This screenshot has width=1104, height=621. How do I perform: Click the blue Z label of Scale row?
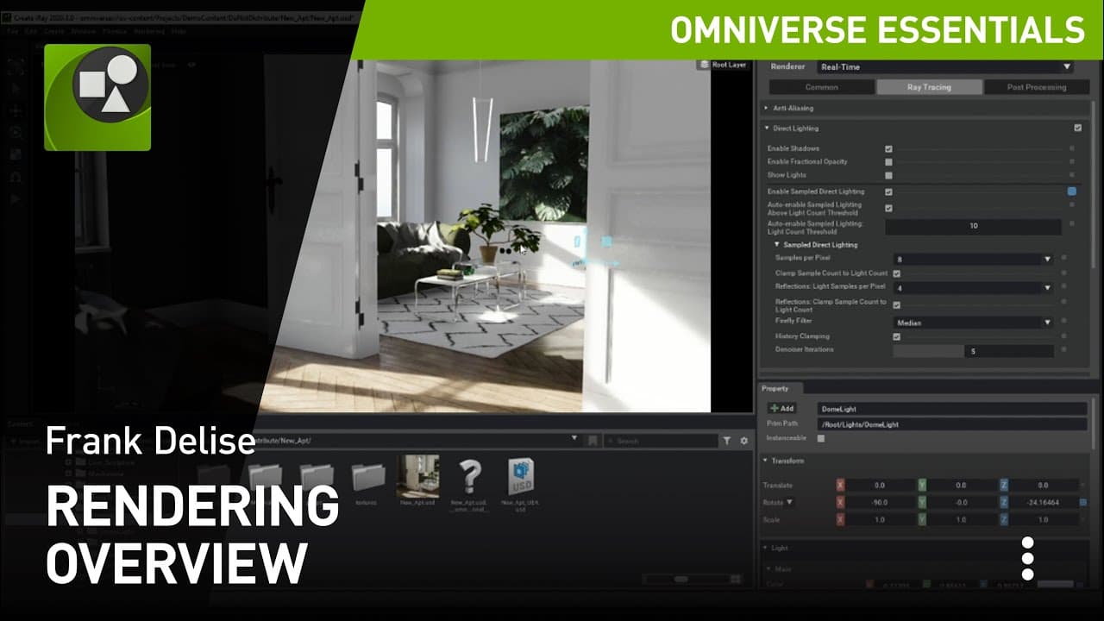point(1004,520)
